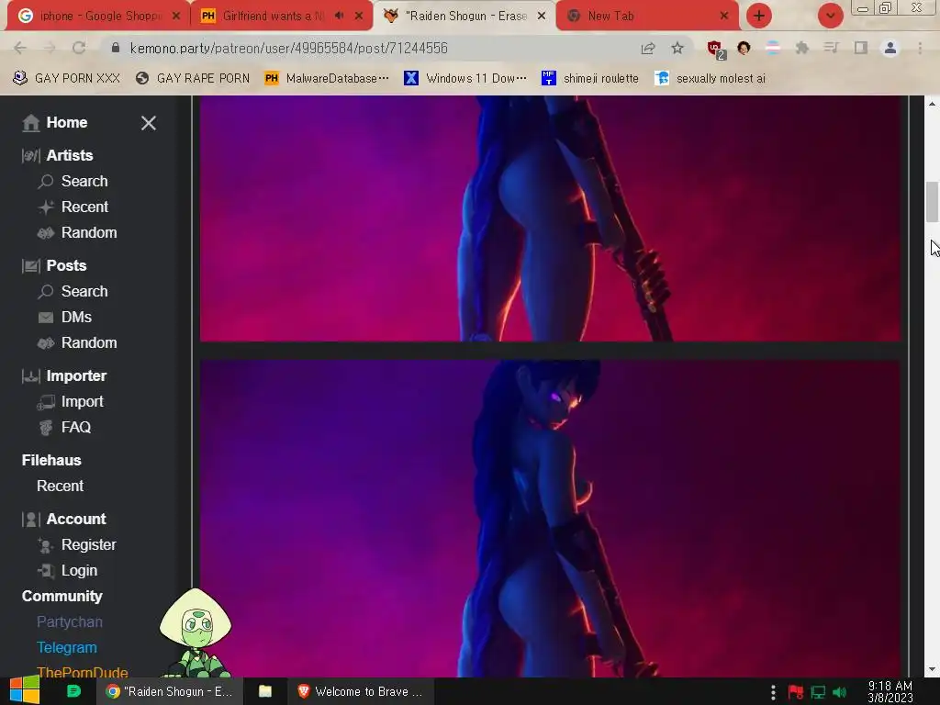
Task: Open the Chrome three-dot menu
Action: point(920,48)
